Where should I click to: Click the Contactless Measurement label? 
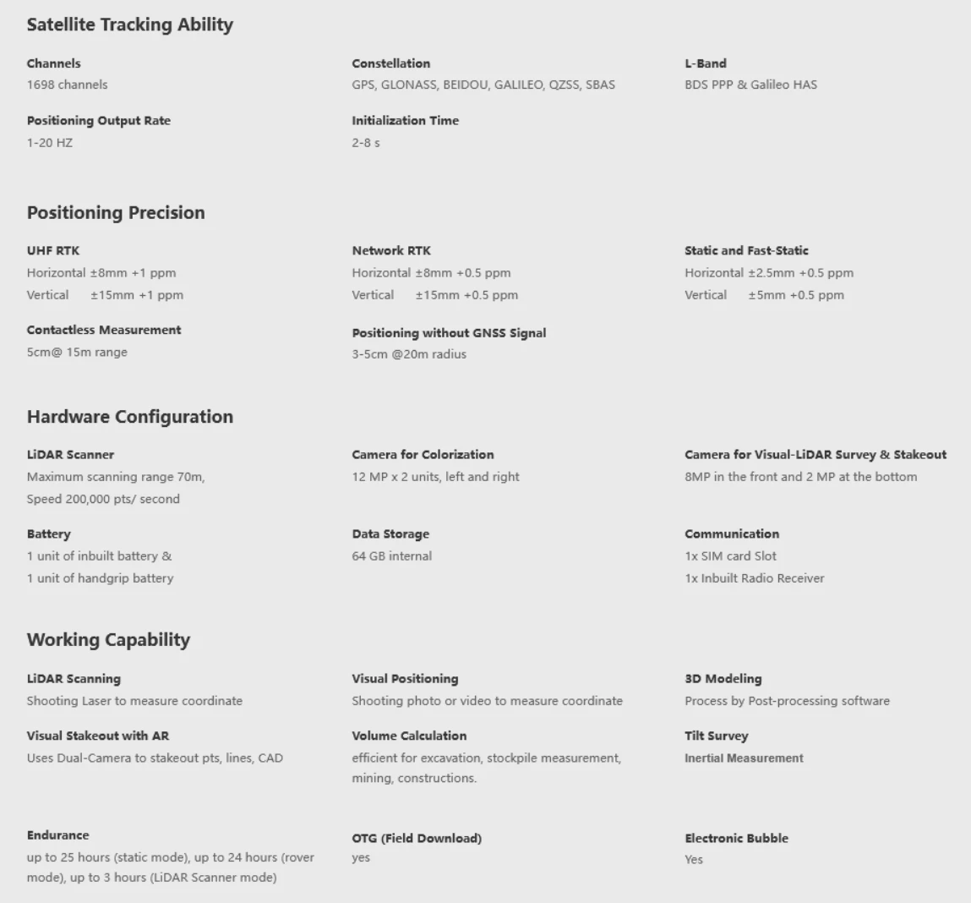click(x=103, y=331)
